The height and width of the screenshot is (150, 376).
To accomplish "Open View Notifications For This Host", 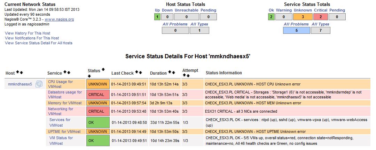I will pyautogui.click(x=32, y=38).
